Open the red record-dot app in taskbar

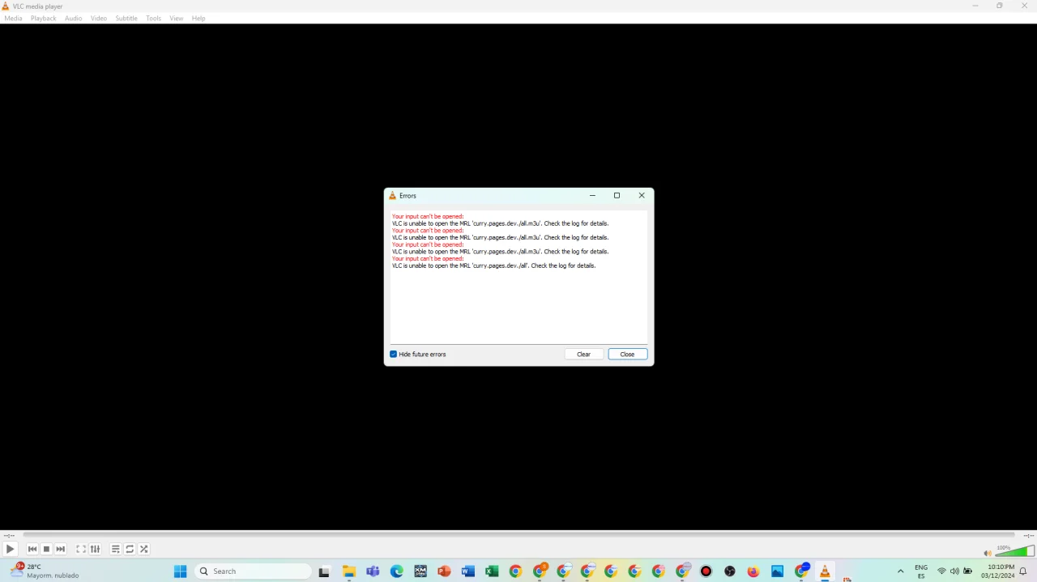(706, 571)
